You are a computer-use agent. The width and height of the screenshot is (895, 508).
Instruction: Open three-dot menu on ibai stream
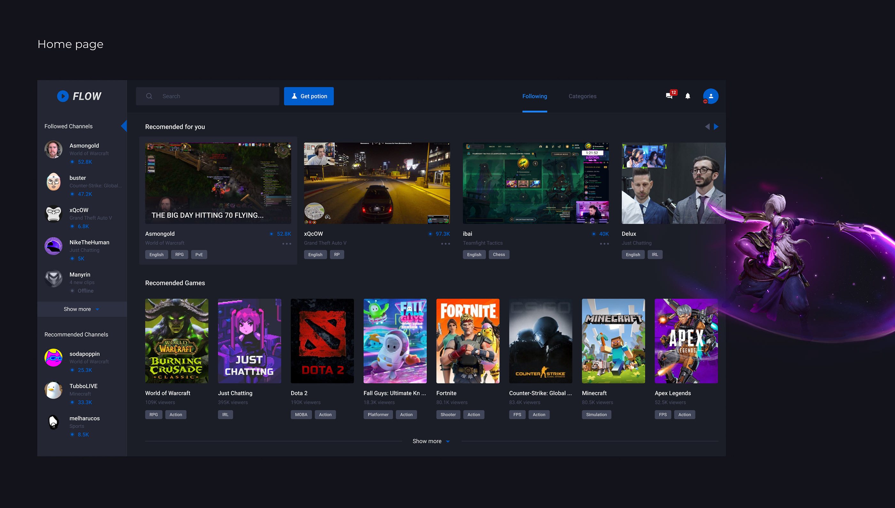[x=604, y=244]
